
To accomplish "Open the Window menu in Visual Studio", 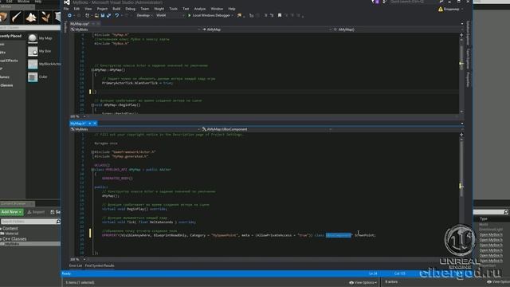I will point(217,9).
